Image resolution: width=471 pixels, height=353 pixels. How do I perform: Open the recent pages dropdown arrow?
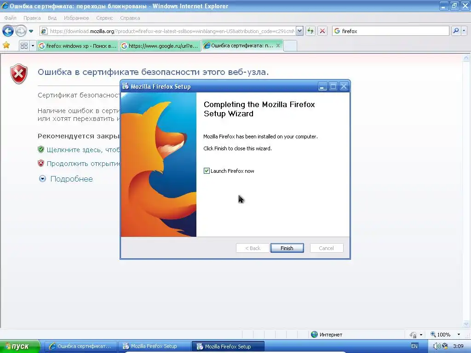pos(31,31)
